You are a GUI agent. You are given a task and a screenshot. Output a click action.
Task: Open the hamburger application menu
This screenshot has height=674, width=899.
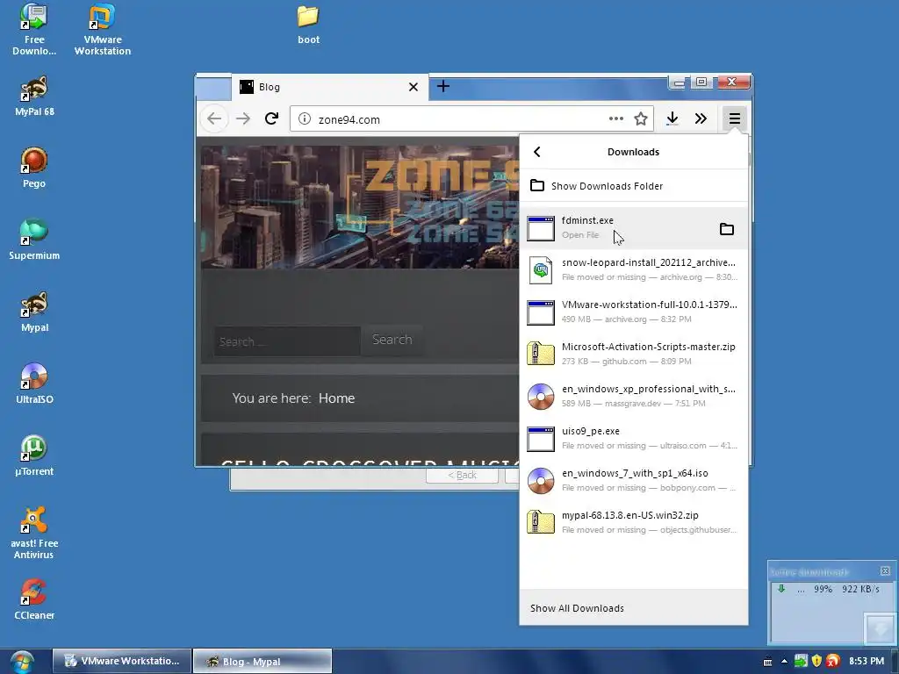click(735, 118)
